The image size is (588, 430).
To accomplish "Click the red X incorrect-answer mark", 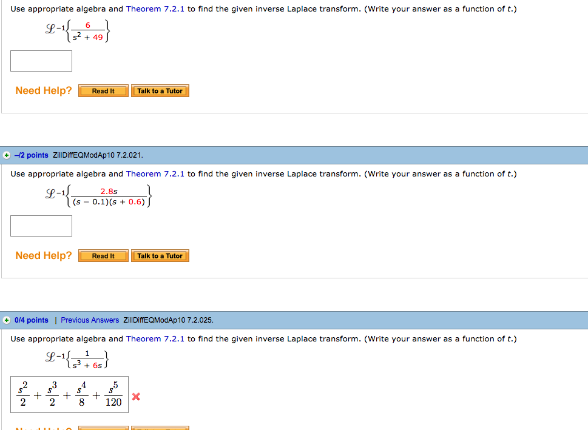I will click(136, 397).
